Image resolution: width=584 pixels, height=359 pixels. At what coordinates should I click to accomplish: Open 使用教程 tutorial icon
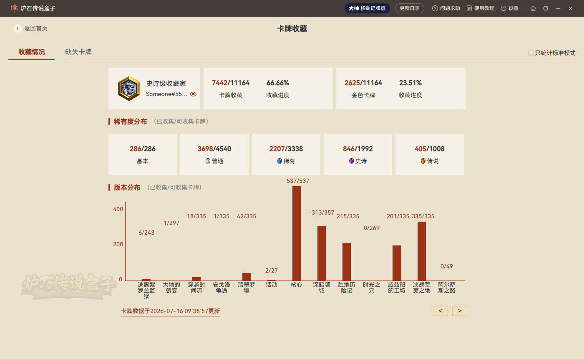tap(469, 8)
